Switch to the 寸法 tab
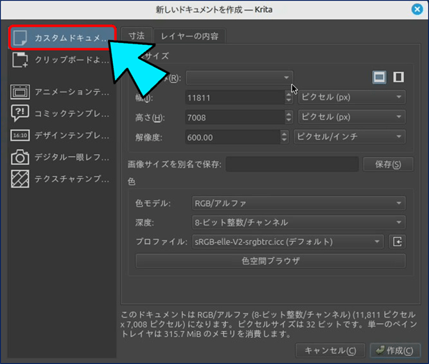 point(136,36)
